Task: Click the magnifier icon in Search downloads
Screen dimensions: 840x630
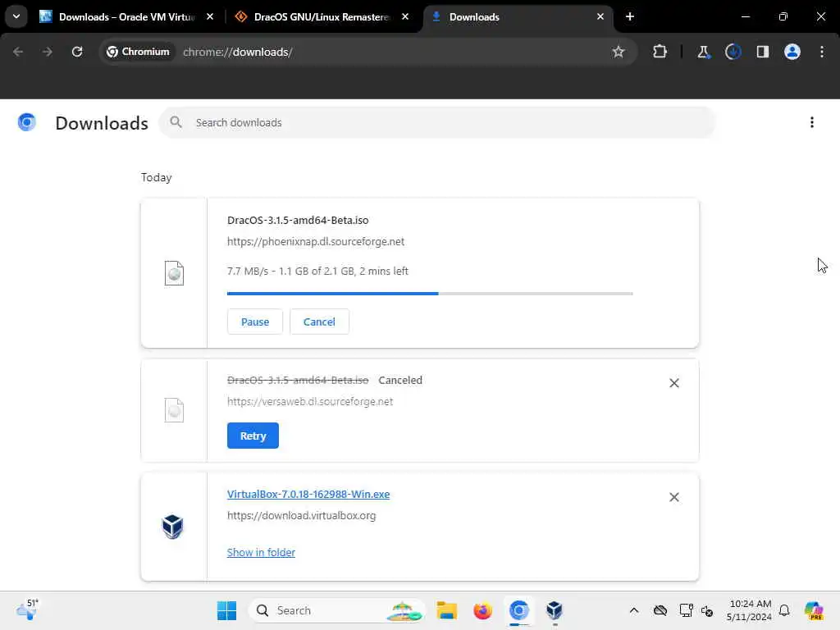Action: point(176,122)
